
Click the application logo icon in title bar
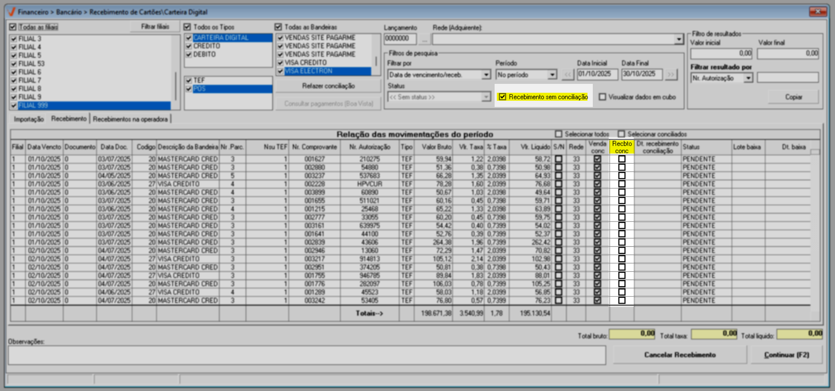coord(12,12)
